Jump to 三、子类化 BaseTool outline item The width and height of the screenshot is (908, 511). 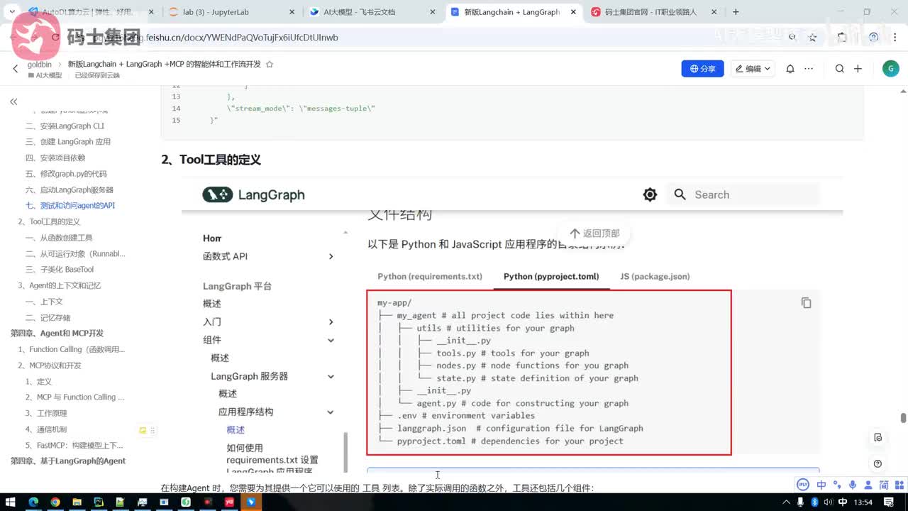pyautogui.click(x=60, y=270)
